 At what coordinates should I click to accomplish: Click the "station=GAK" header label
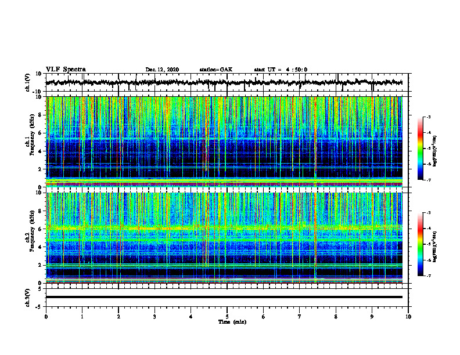click(x=216, y=70)
